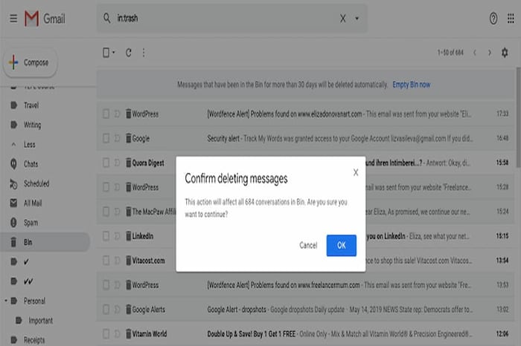The height and width of the screenshot is (346, 521).
Task: Open the Personal label
Action: (x=34, y=301)
